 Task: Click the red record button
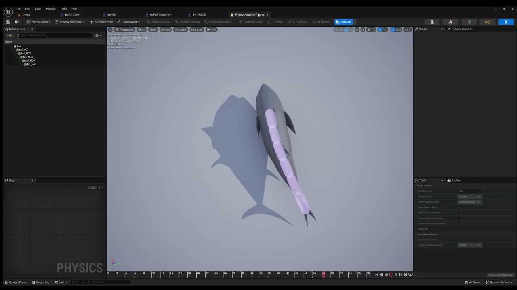coord(391,275)
